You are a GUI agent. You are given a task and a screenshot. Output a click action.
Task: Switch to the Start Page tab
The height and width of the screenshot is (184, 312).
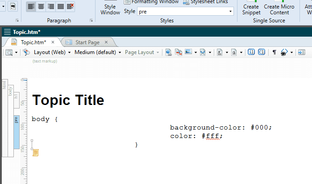[x=87, y=42]
